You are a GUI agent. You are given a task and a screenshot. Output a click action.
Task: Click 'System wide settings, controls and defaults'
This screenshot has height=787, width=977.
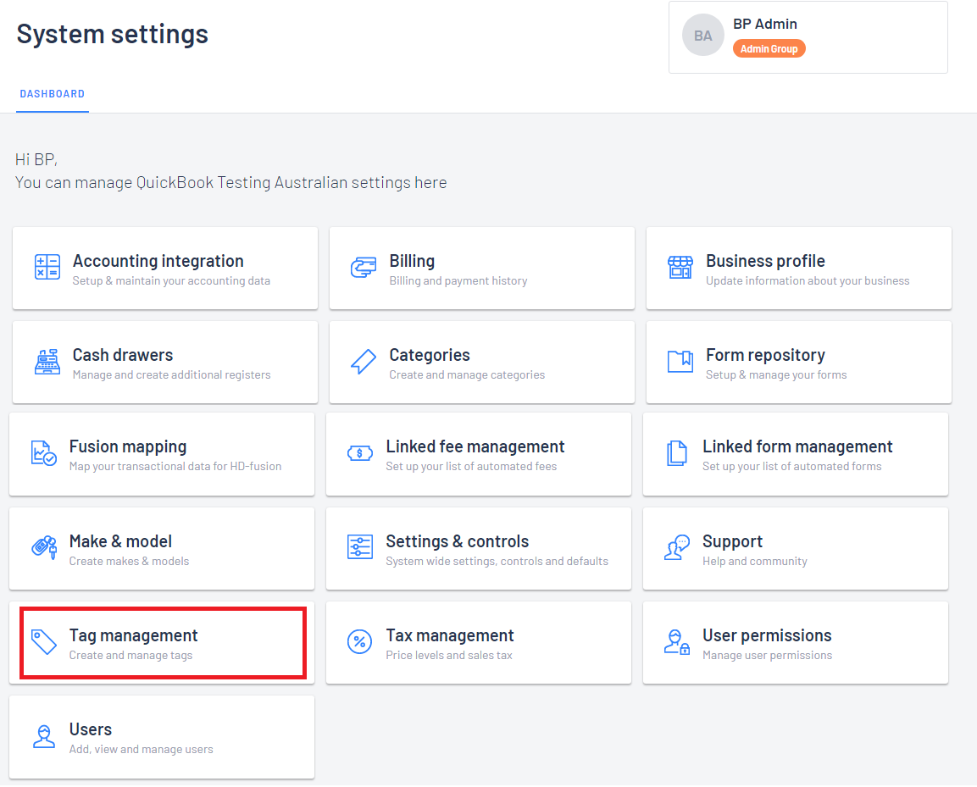[497, 562]
